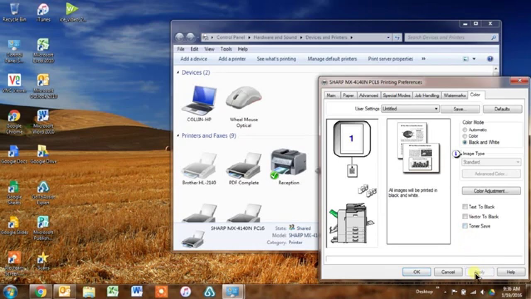Open the address bar history dropdown
The height and width of the screenshot is (299, 531).
click(x=388, y=37)
